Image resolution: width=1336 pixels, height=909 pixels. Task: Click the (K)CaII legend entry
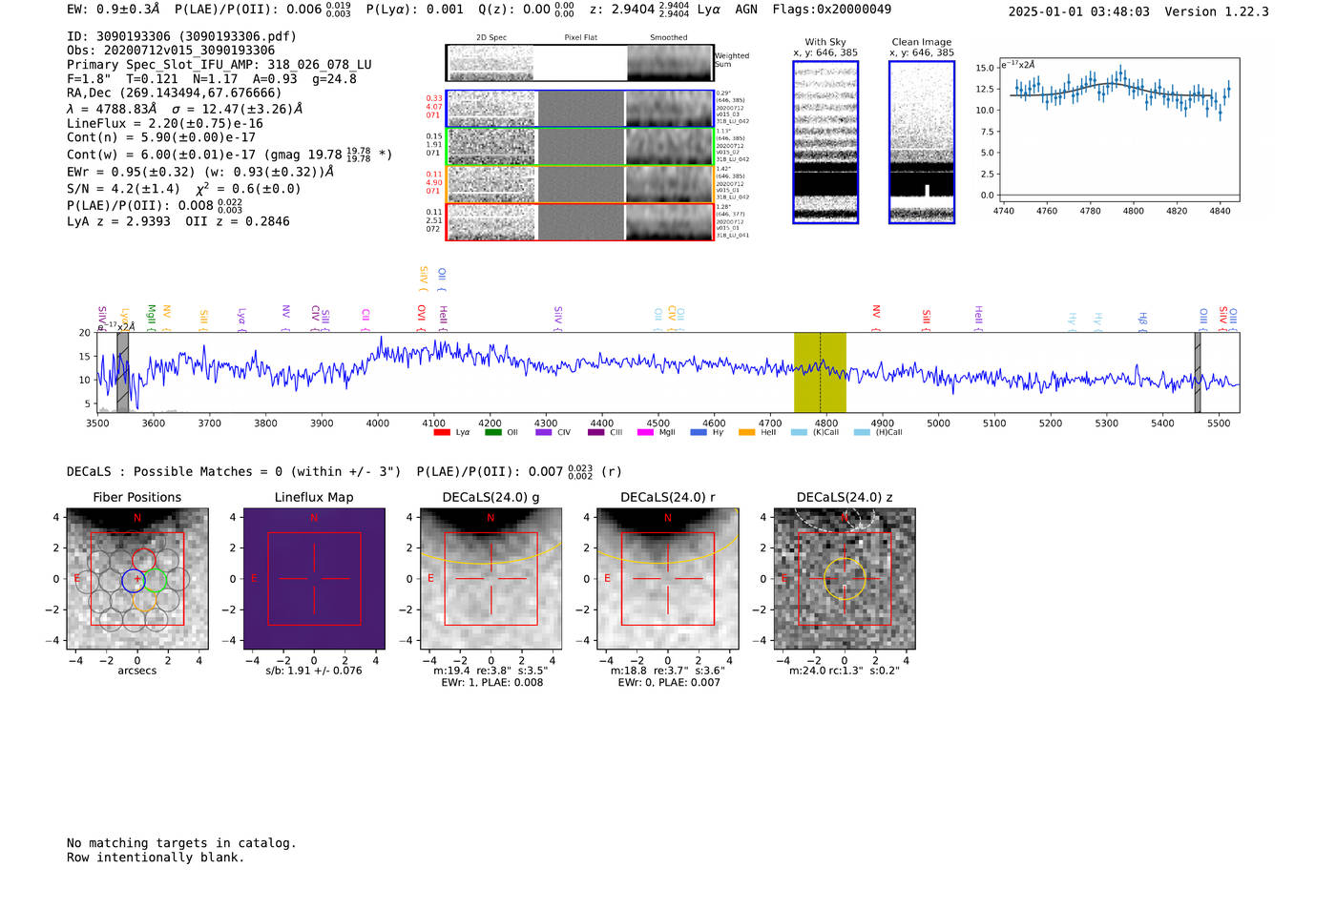tap(815, 432)
